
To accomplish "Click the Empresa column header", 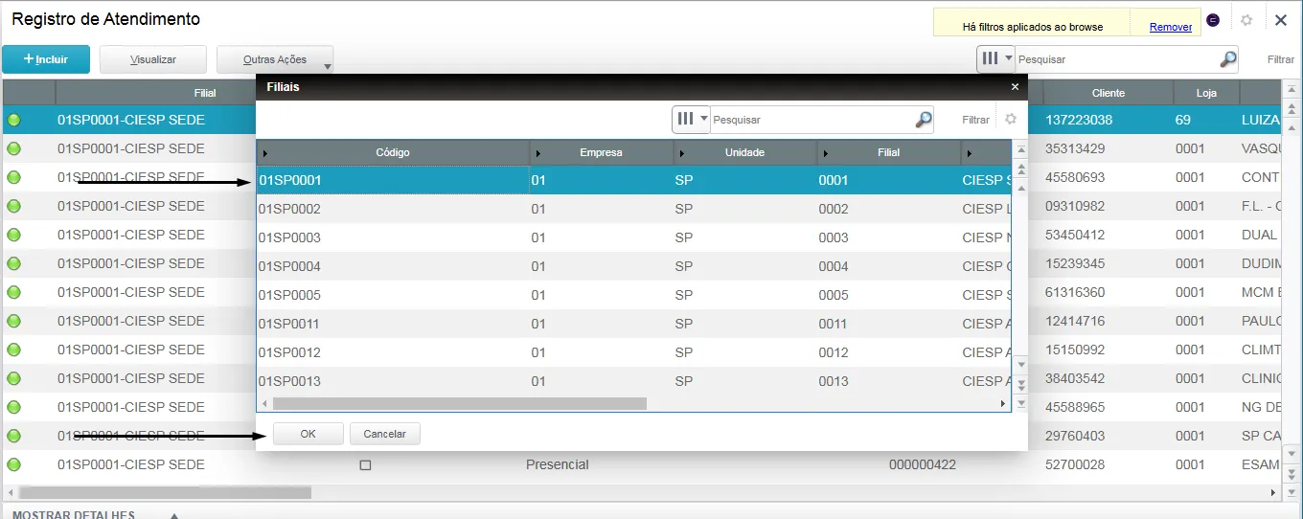I will click(601, 152).
